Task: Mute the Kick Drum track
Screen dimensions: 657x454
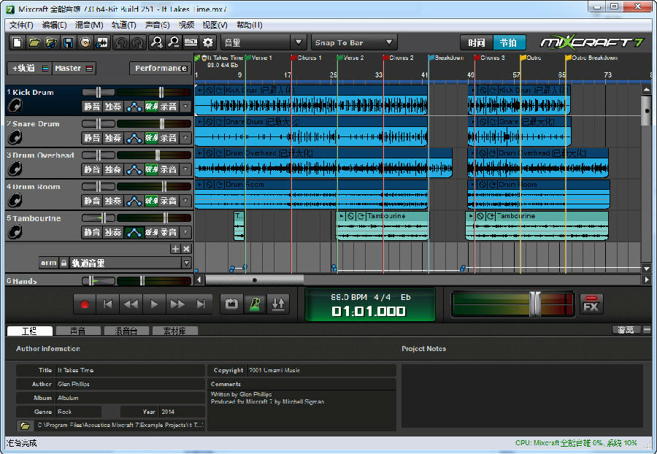Action: coord(92,107)
